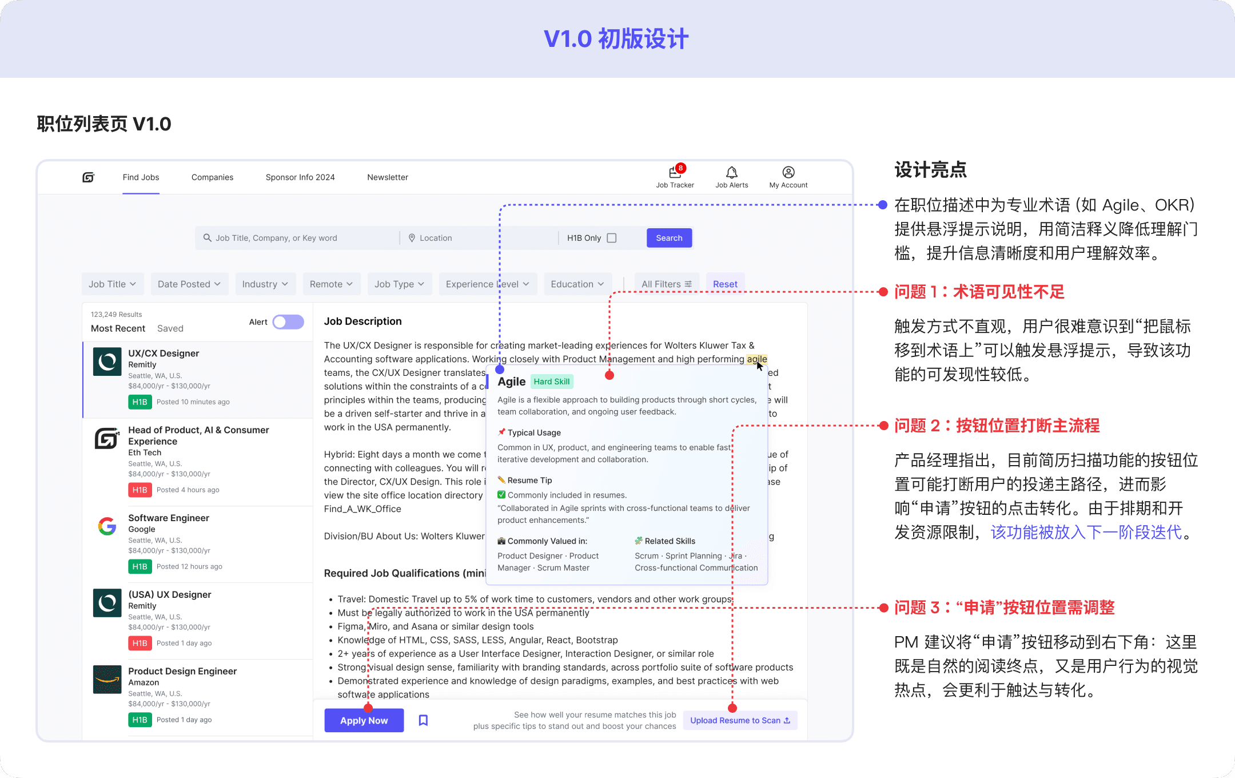The image size is (1235, 778).
Task: Open the Remote filter dropdown
Action: (x=331, y=284)
